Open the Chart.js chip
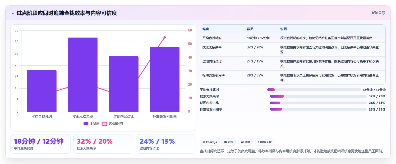Screen dimensions: 396x164 [210, 142]
